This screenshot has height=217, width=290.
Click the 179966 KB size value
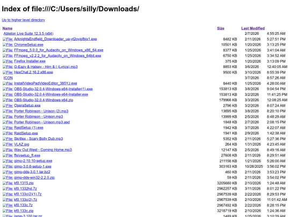coord(228,100)
